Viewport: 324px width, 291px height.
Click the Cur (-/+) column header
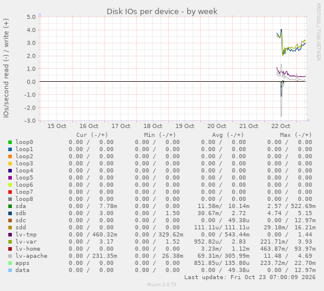click(92, 135)
